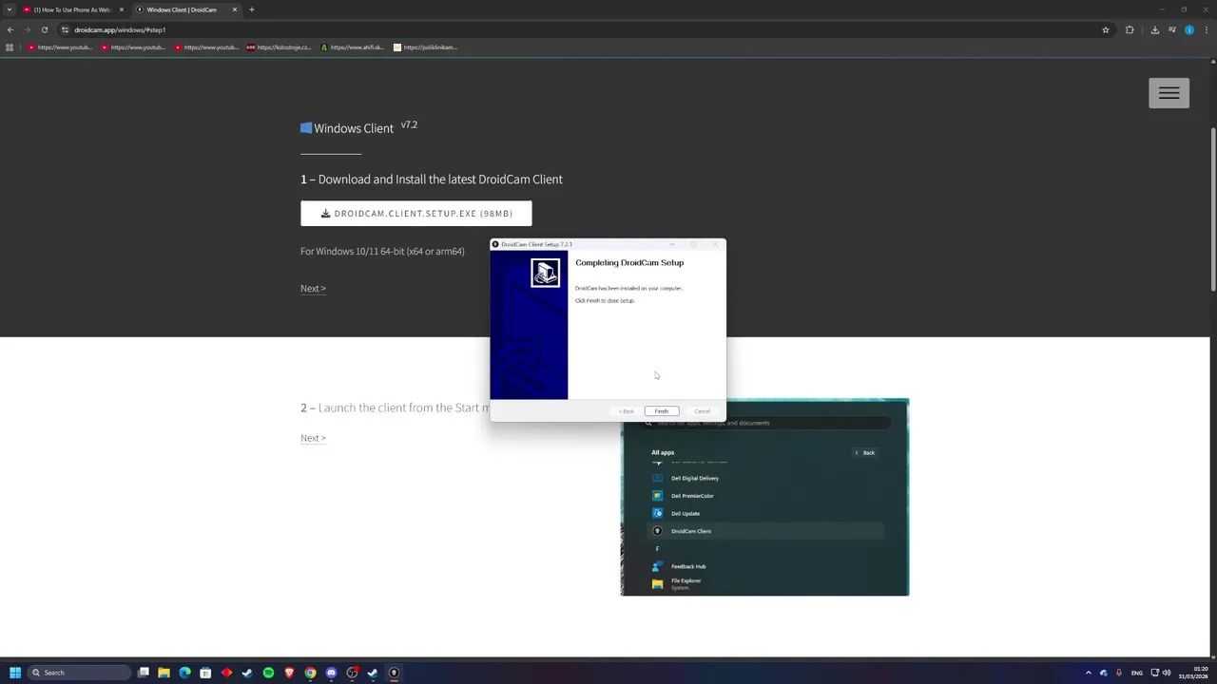Open clock and date in the taskbar
1217x684 pixels.
pos(1193,673)
